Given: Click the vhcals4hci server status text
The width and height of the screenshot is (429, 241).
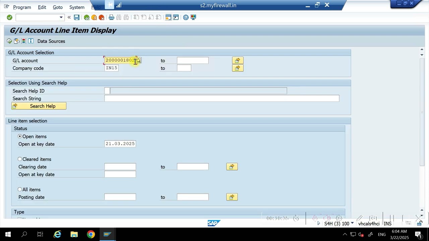Looking at the screenshot, I should pos(369,224).
